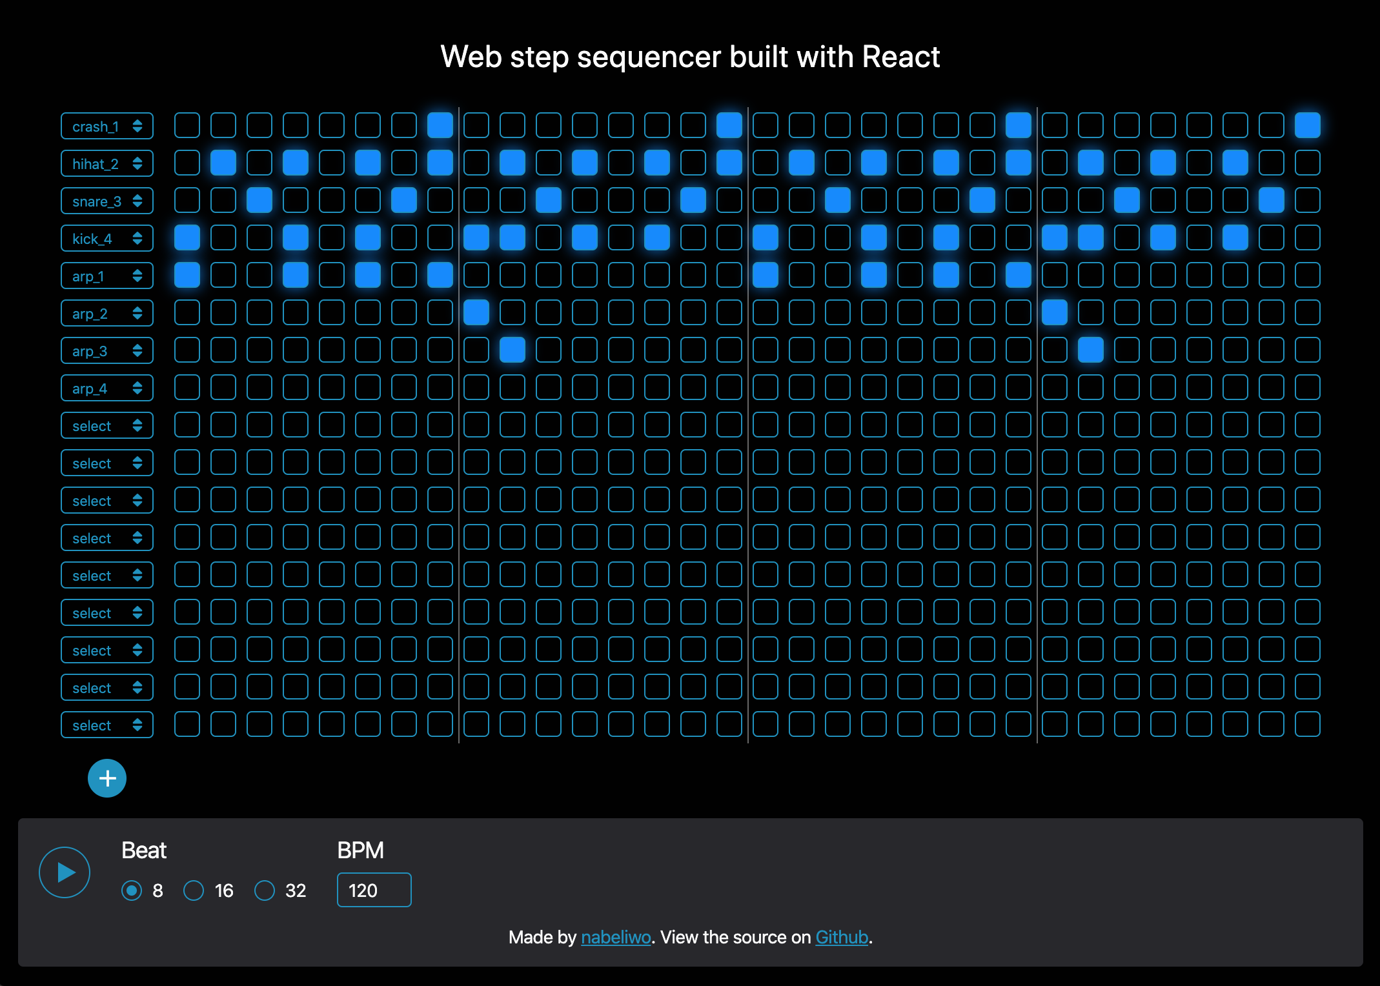The image size is (1380, 986).
Task: Click the 'Beat' label
Action: tap(144, 850)
